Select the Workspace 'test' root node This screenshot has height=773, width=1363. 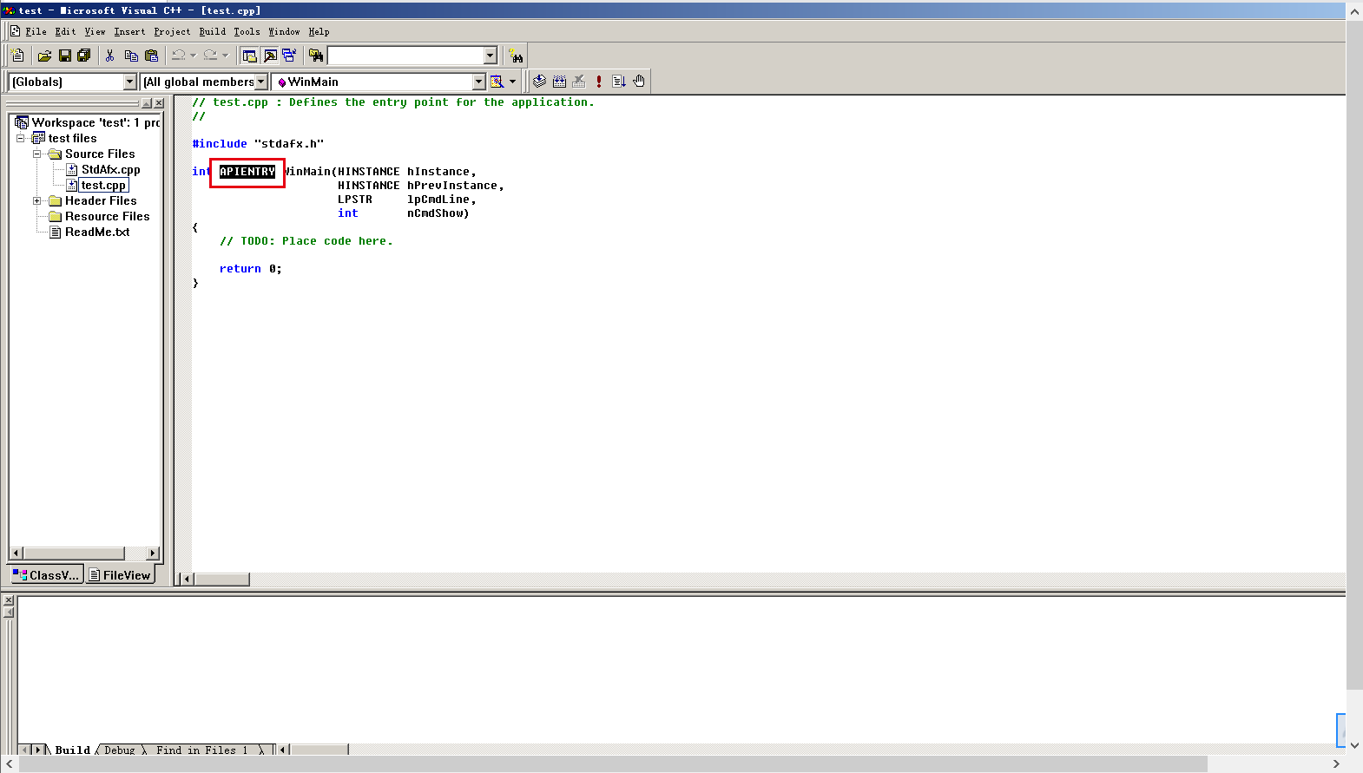coord(95,122)
